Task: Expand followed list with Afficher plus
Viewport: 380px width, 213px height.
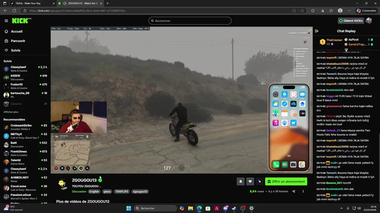Action: (x=11, y=112)
